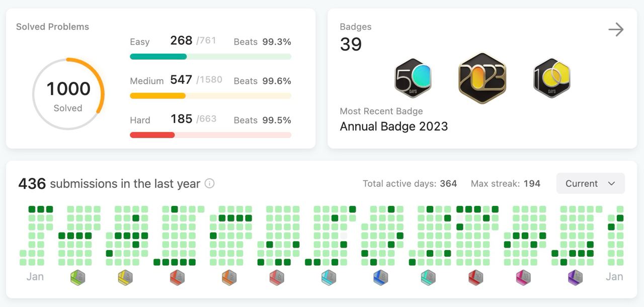Click the 1000 Solved progress circle
644x307 pixels.
68,94
